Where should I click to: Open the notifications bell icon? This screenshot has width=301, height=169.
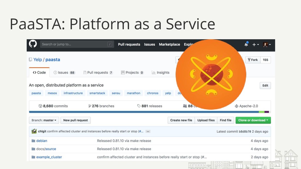246,44
